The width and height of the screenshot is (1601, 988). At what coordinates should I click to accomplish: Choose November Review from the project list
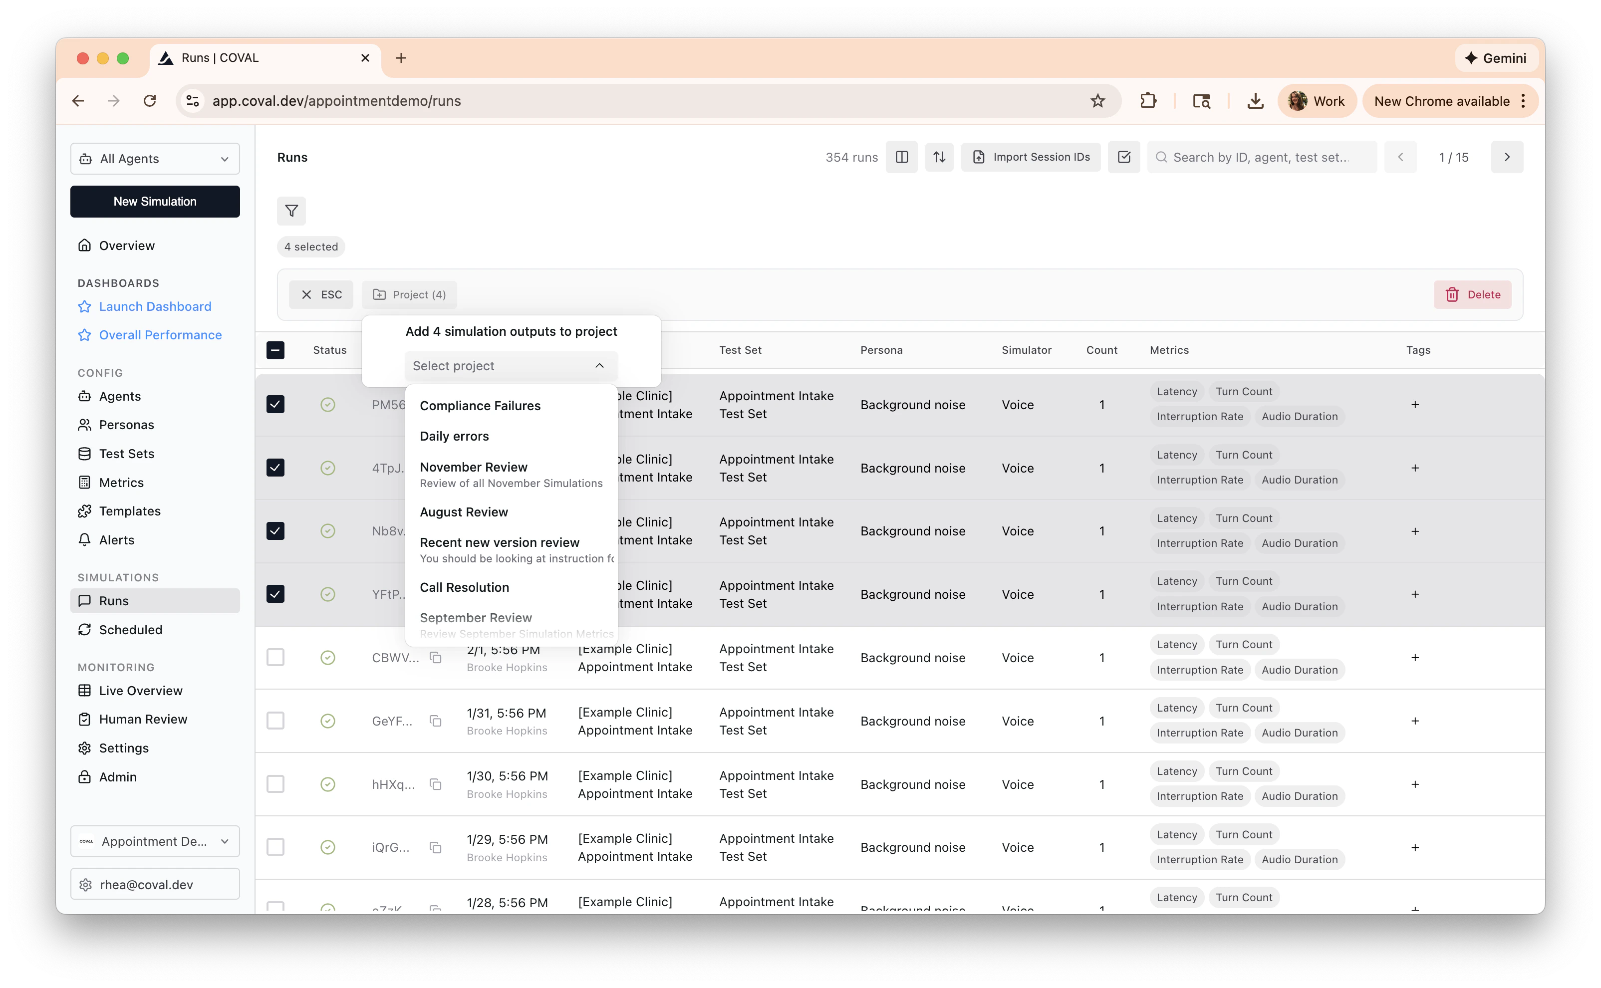tap(474, 467)
